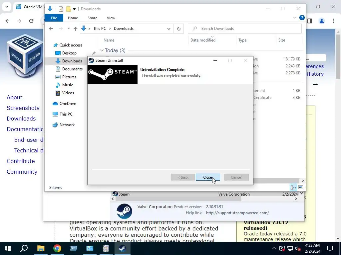This screenshot has width=341, height=255.
Task: Open File Explorer from taskbar
Action: (x=41, y=248)
